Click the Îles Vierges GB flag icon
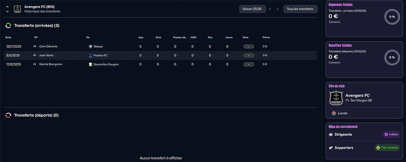The width and height of the screenshot is (406, 162). pyautogui.click(x=348, y=100)
